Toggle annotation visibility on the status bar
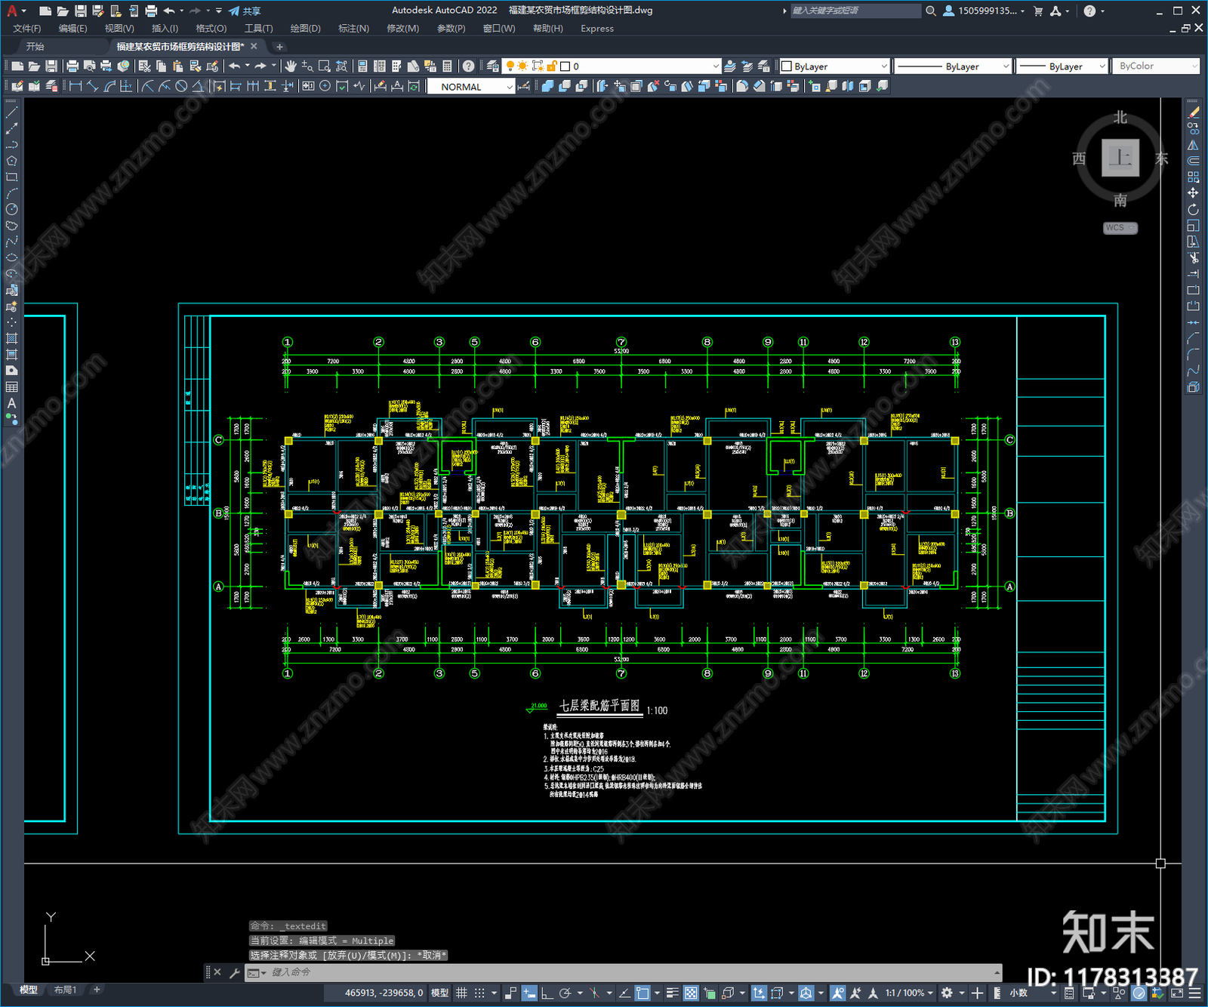Screen dimensions: 1208x1007 tap(838, 993)
